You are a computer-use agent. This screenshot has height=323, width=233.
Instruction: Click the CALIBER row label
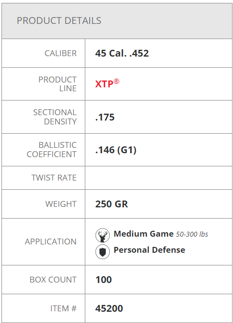[x=60, y=53]
